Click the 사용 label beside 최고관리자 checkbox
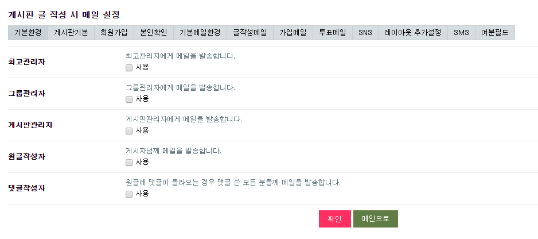 click(x=142, y=67)
